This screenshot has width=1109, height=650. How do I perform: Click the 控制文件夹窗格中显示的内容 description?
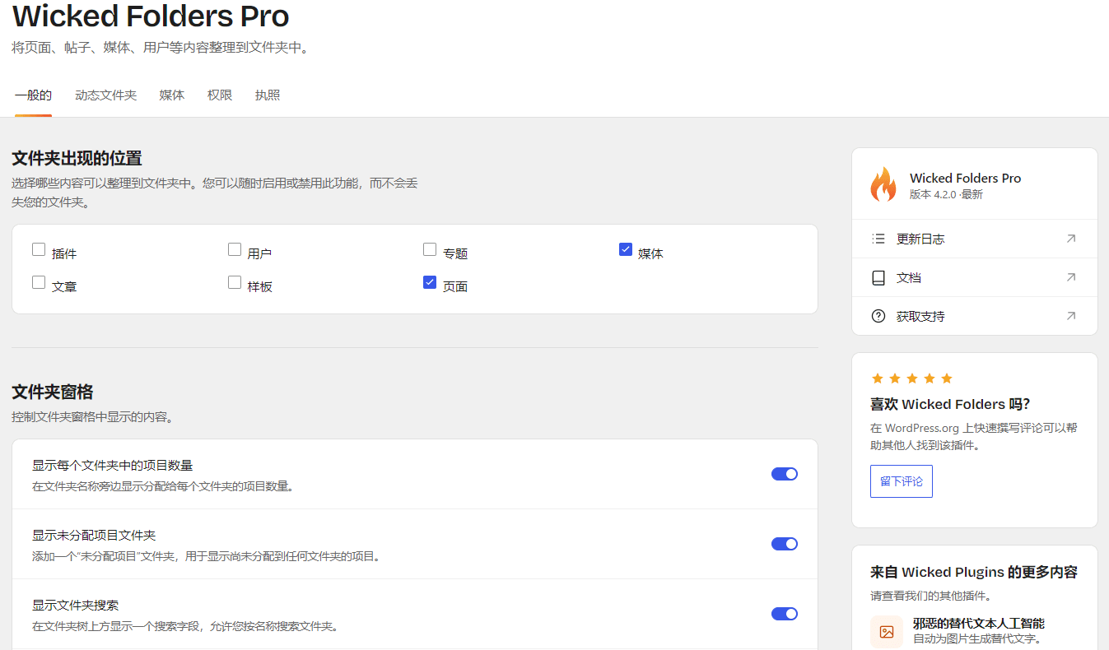92,417
